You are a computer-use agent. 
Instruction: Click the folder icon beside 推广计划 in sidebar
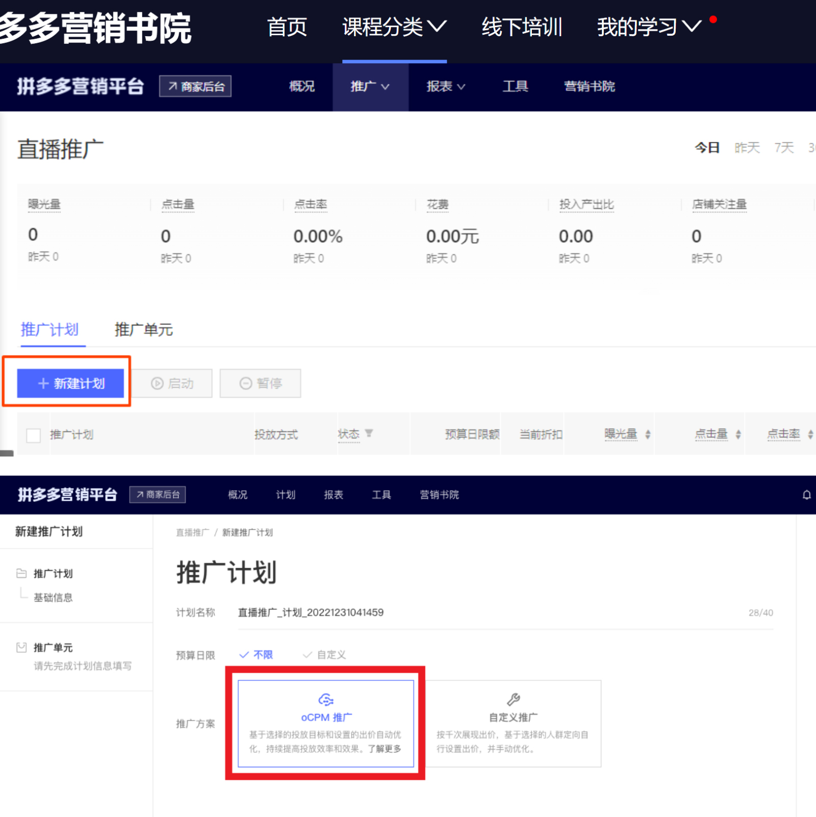21,573
